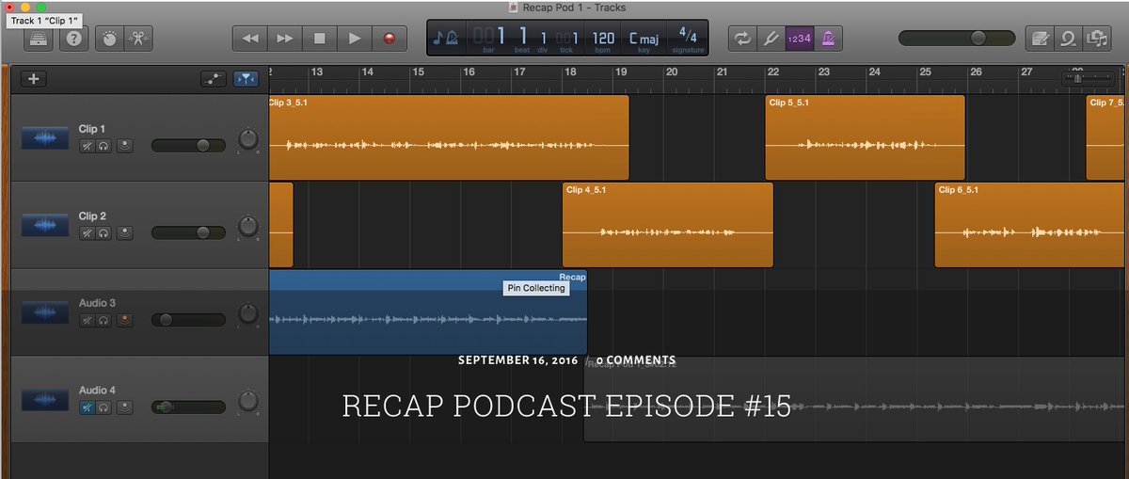The width and height of the screenshot is (1129, 479).
Task: Open the Editors scissors button
Action: (137, 39)
